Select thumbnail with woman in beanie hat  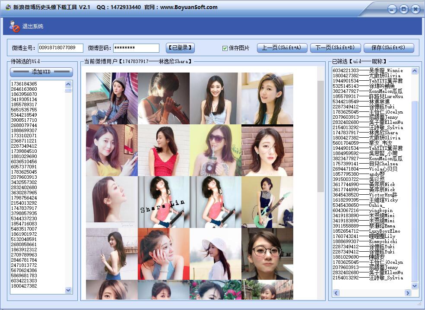[112, 98]
